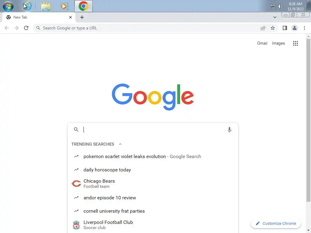This screenshot has width=311, height=233.
Task: Select the Chicago Bears logo
Action: (76, 184)
